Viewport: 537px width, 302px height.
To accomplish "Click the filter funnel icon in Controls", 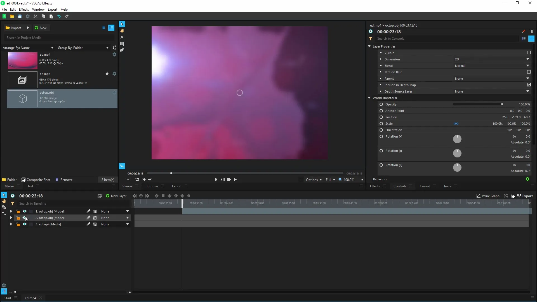I will click(371, 39).
